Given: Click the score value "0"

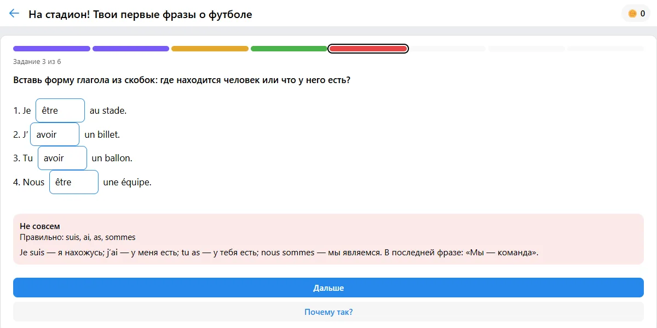Looking at the screenshot, I should [x=643, y=14].
